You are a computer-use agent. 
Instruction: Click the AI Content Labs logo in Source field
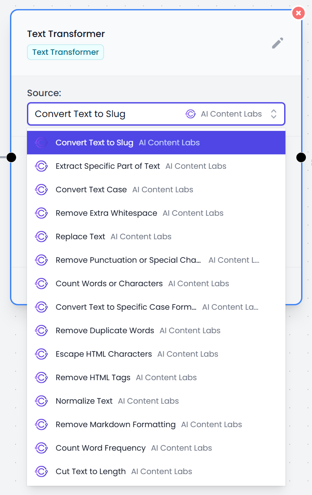click(x=191, y=114)
